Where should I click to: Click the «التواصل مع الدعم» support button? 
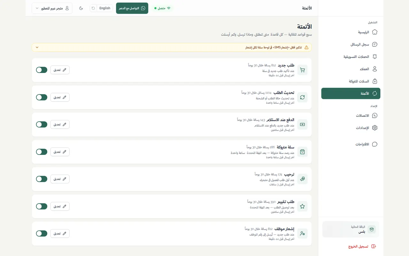(132, 8)
